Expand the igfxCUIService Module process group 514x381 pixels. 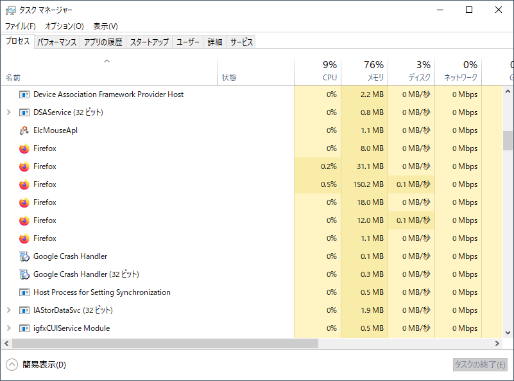click(9, 328)
